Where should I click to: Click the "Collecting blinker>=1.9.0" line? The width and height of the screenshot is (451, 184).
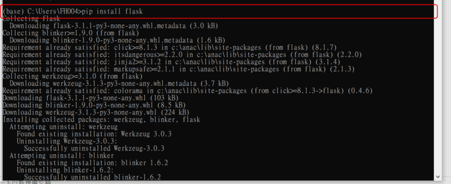pyautogui.click(x=70, y=33)
